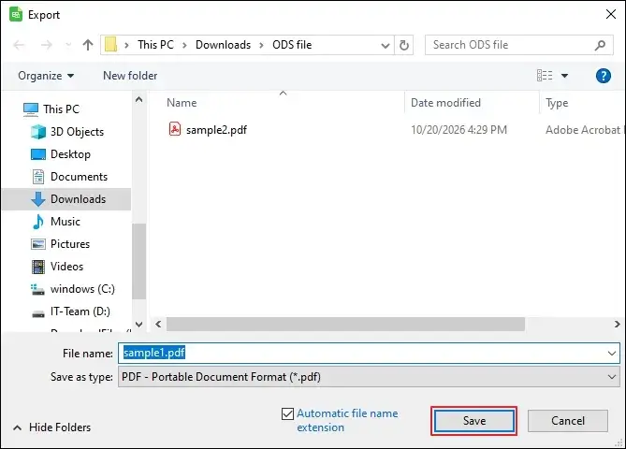The width and height of the screenshot is (626, 449).
Task: Expand the chevron after This PC in path
Action: [x=184, y=45]
